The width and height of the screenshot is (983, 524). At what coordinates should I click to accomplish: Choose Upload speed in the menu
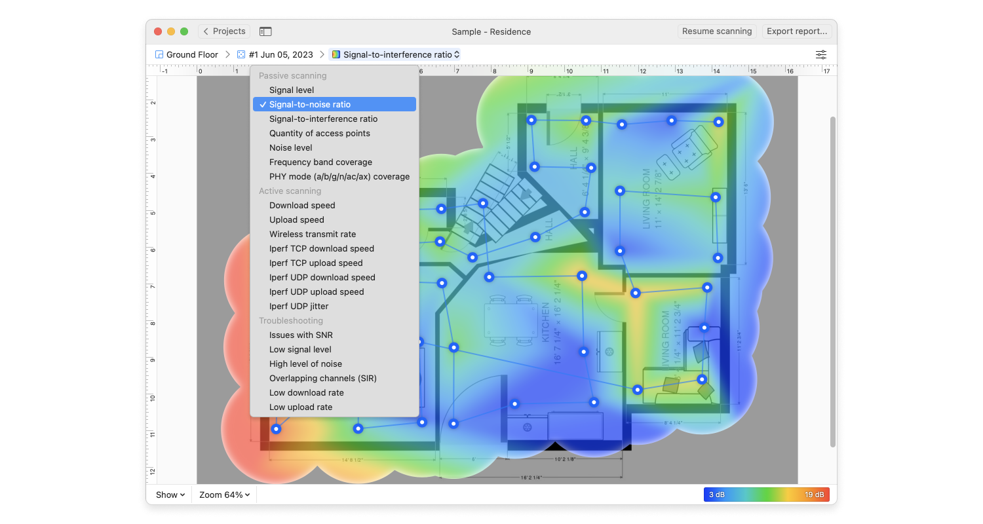coord(334,220)
